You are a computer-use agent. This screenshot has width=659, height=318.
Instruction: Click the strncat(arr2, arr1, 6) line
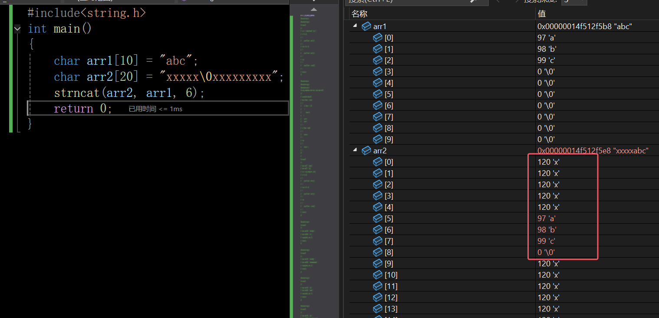coord(129,93)
